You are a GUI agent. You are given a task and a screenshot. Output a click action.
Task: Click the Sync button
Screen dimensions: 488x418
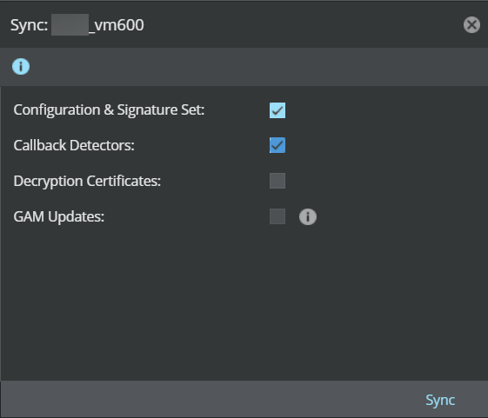[x=440, y=401]
